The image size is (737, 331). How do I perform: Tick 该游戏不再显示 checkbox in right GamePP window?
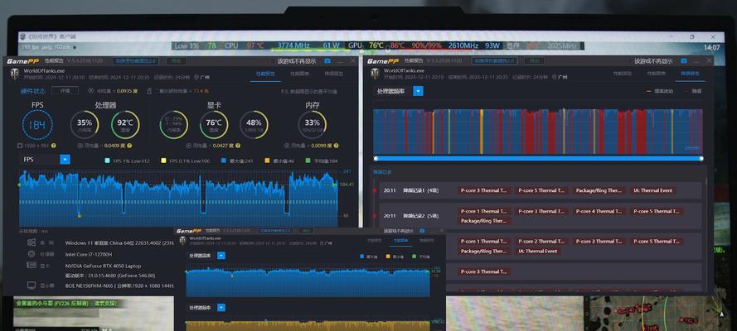[x=629, y=61]
